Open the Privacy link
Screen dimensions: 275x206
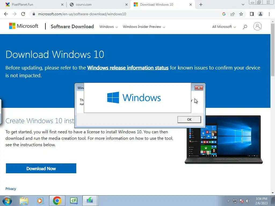tap(11, 189)
